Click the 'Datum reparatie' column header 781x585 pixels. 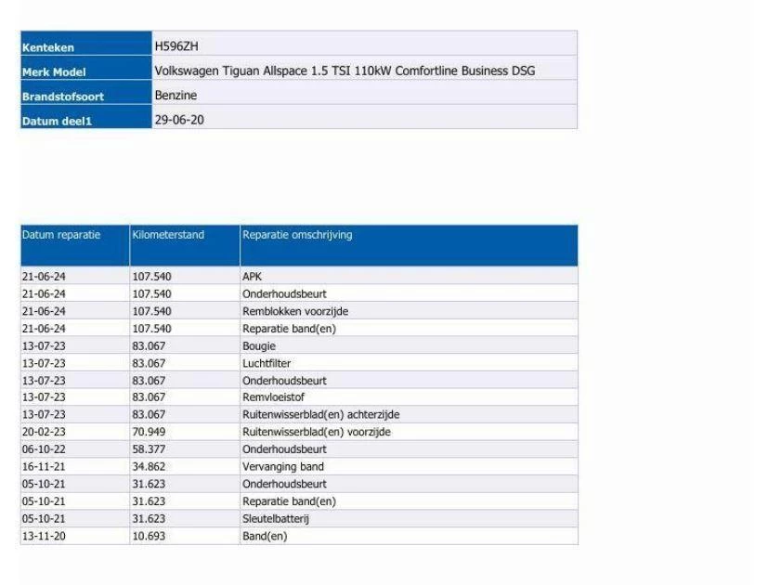pos(75,245)
